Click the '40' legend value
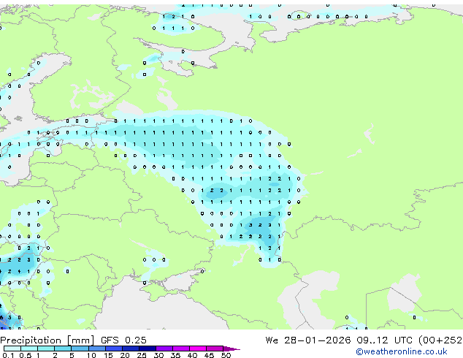Image resolution: width=463 pixels, height=358 pixels. pyautogui.click(x=192, y=355)
